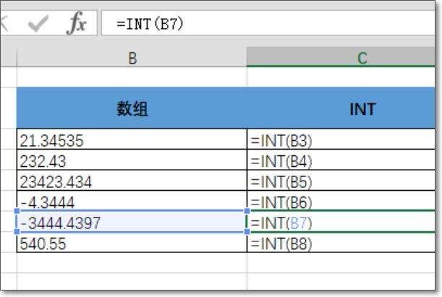Screen dimensions: 442x297
Task: Click the confirm checkmark in formula bar
Action: point(38,23)
